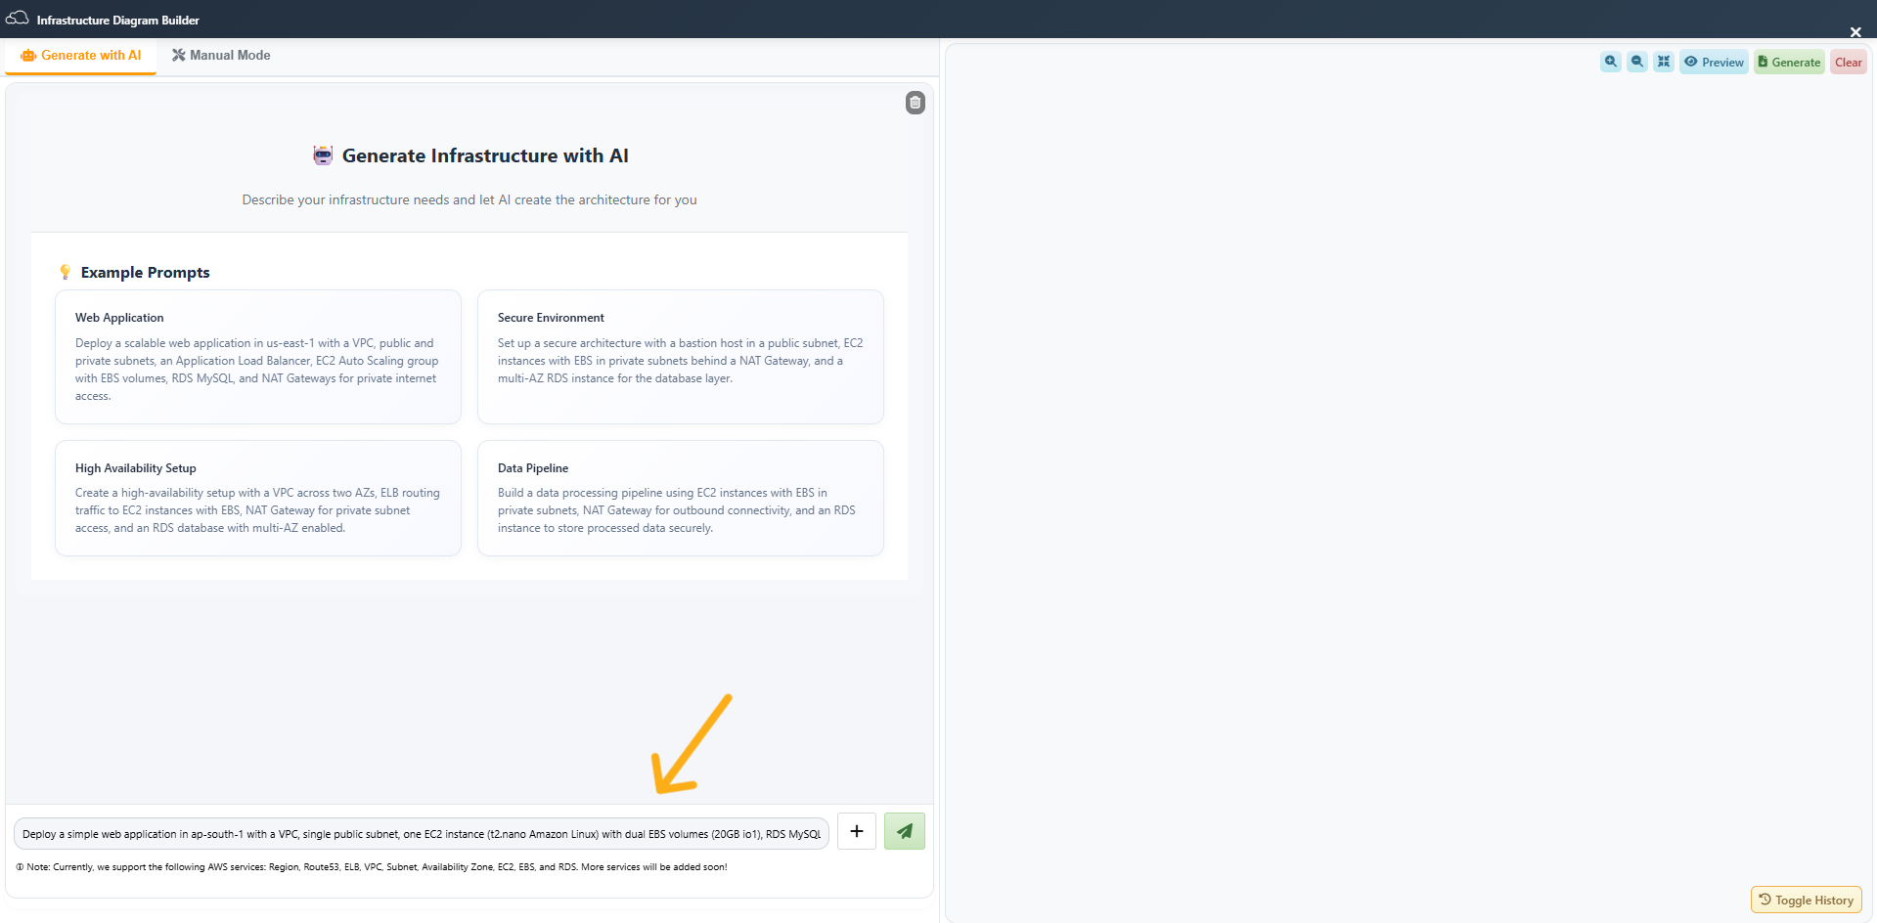Zoom in on the diagram canvas
This screenshot has height=923, width=1877.
1610,62
